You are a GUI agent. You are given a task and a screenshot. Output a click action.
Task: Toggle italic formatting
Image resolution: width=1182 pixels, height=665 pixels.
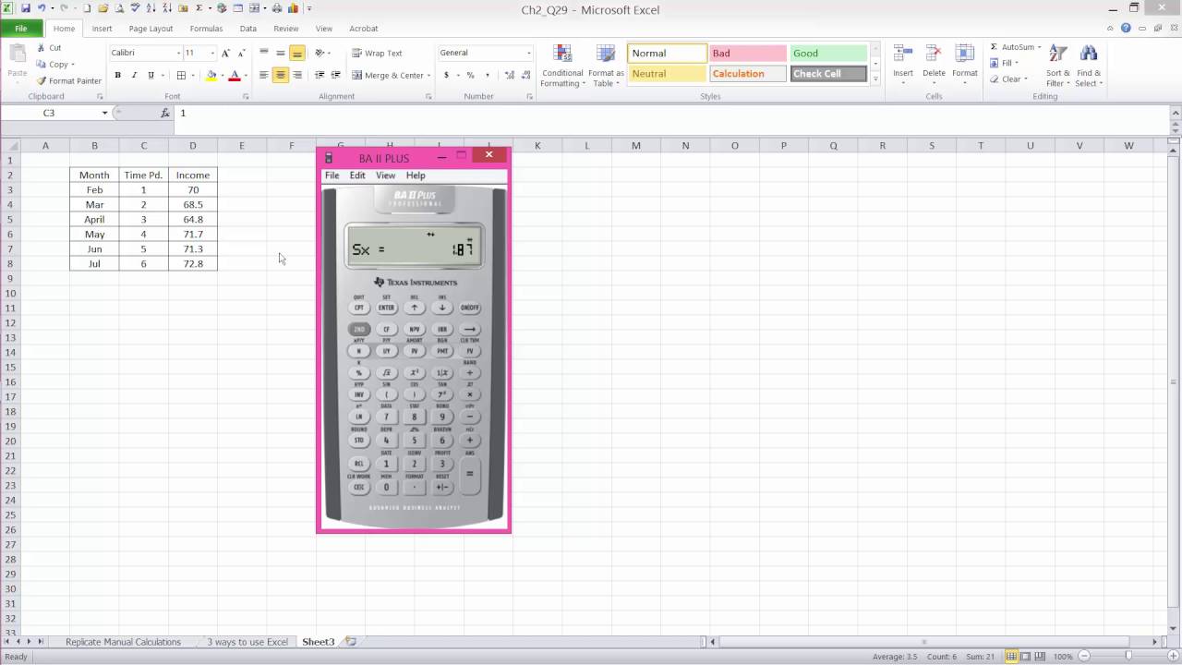134,76
